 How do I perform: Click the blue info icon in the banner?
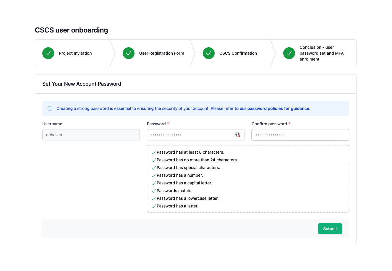coord(50,108)
